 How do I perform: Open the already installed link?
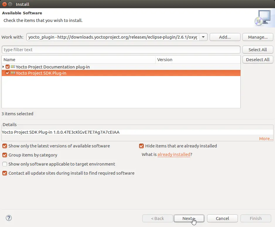pos(174,154)
